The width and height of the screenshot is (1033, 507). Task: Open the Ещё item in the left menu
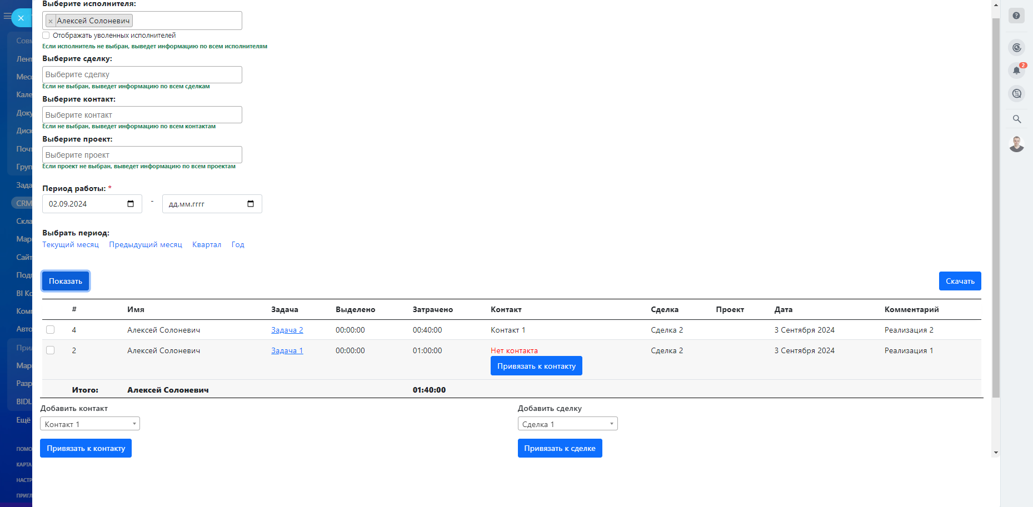pos(23,420)
